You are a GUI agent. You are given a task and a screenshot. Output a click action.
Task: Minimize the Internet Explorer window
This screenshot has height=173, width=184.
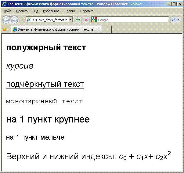[x=169, y=4]
